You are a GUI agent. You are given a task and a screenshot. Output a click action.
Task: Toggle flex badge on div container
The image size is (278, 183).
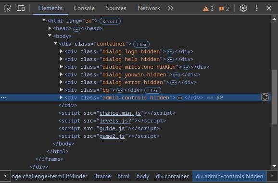point(141,44)
